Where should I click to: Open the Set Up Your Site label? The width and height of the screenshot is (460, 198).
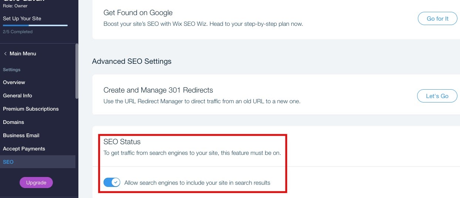pos(22,18)
